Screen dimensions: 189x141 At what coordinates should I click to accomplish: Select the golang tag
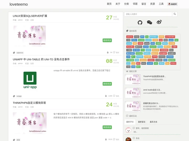(x=147, y=43)
